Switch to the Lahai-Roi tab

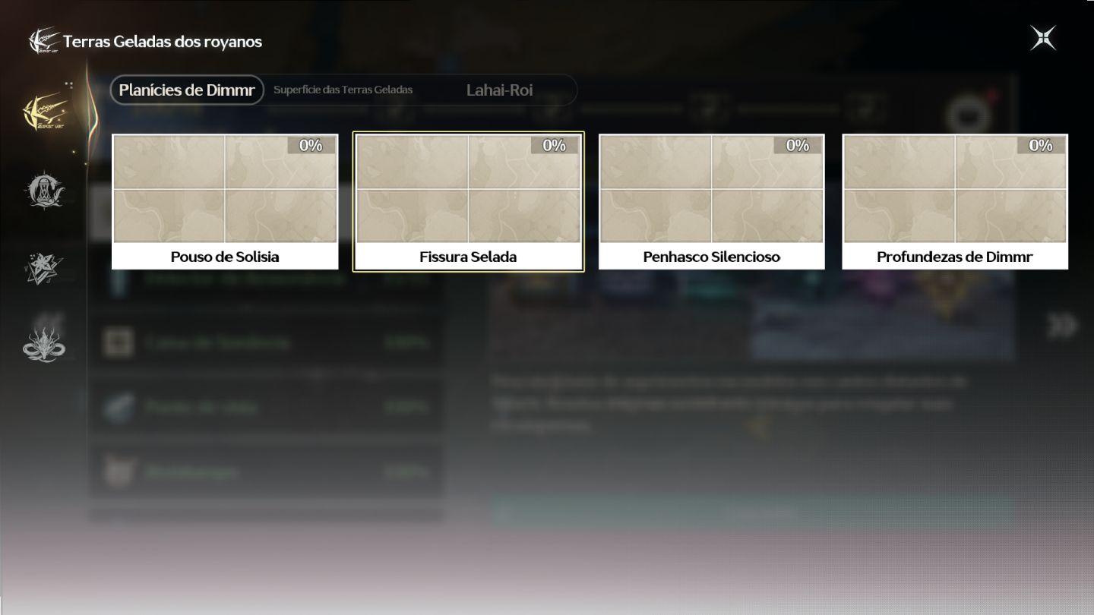[x=499, y=90]
